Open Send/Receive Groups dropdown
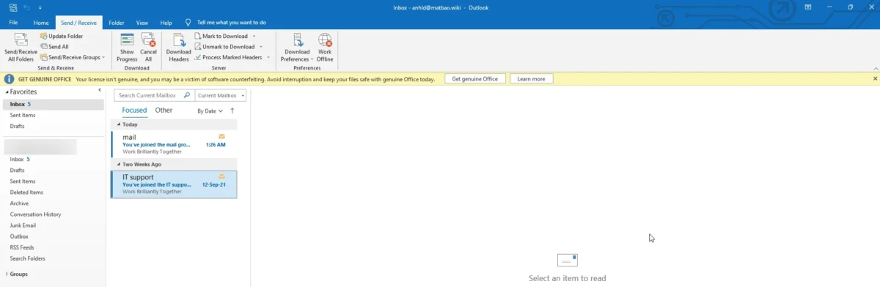The width and height of the screenshot is (880, 287). 73,57
